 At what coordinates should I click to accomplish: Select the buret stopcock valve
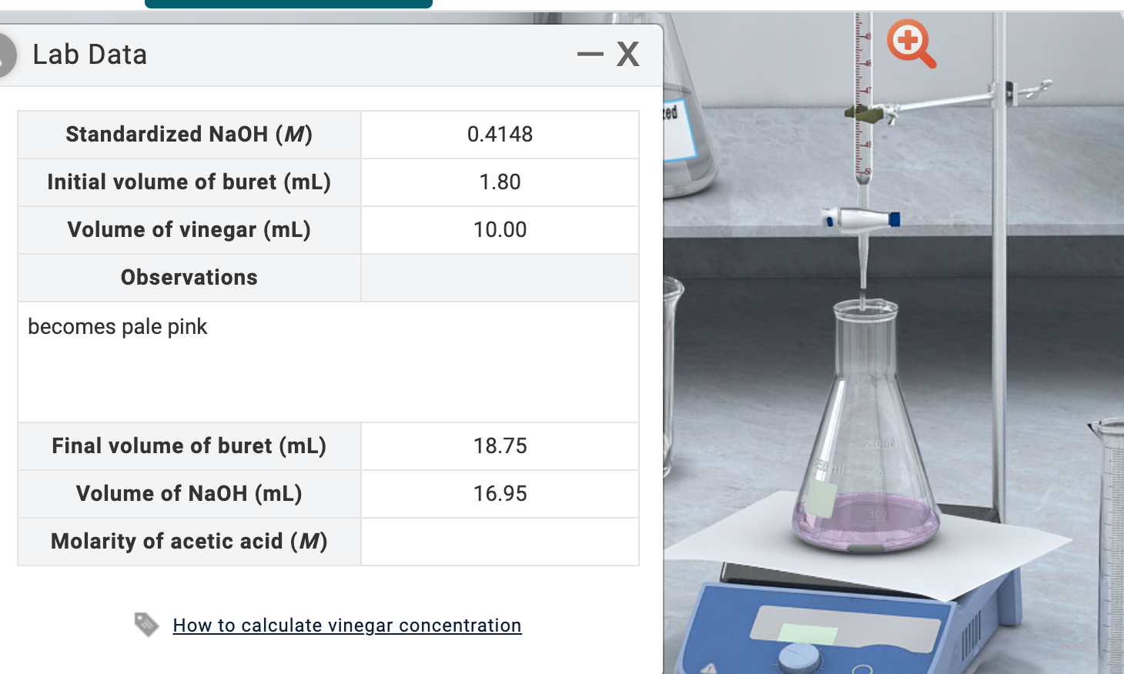(862, 219)
